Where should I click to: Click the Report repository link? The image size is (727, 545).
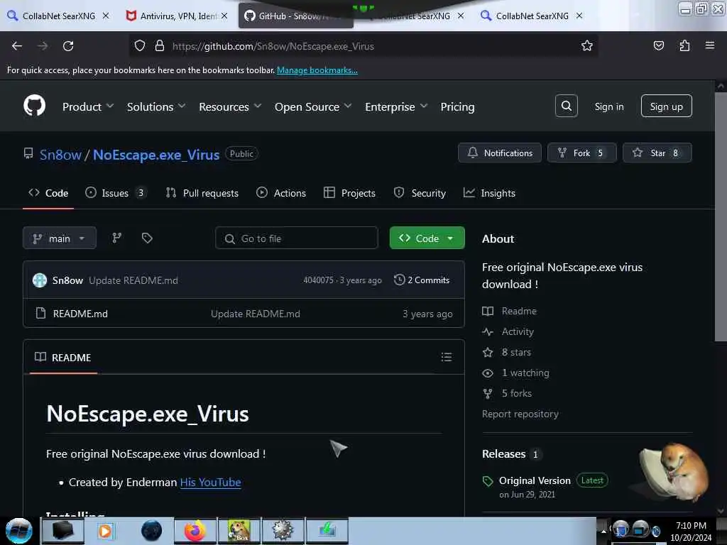pyautogui.click(x=520, y=414)
